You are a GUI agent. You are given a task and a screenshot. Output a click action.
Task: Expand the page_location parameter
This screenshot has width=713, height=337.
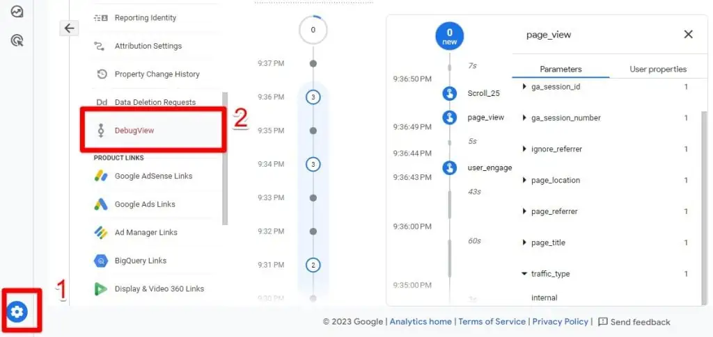(525, 181)
